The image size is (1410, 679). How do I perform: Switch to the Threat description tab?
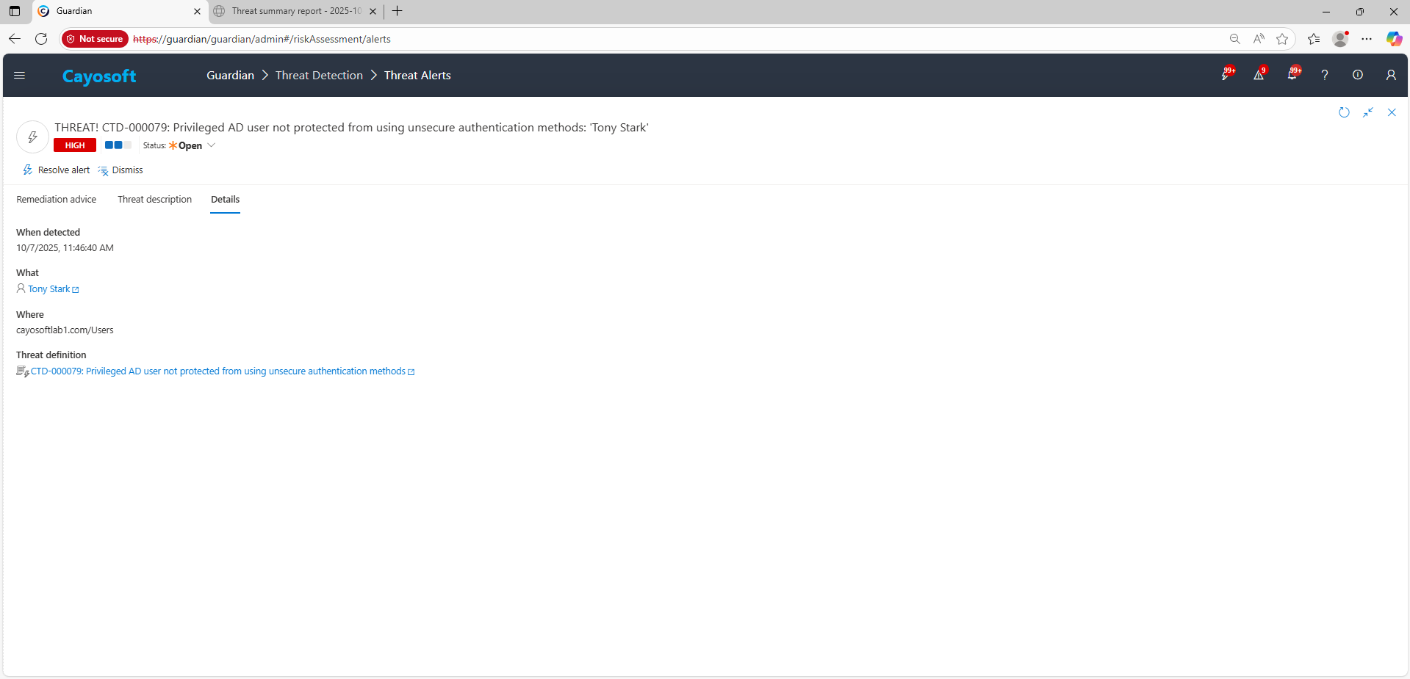[x=154, y=200]
